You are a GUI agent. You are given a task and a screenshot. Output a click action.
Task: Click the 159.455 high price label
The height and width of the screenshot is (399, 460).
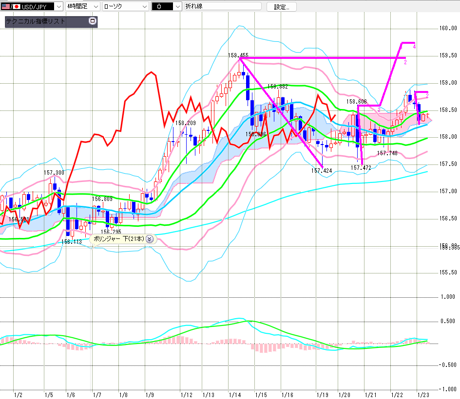[238, 55]
